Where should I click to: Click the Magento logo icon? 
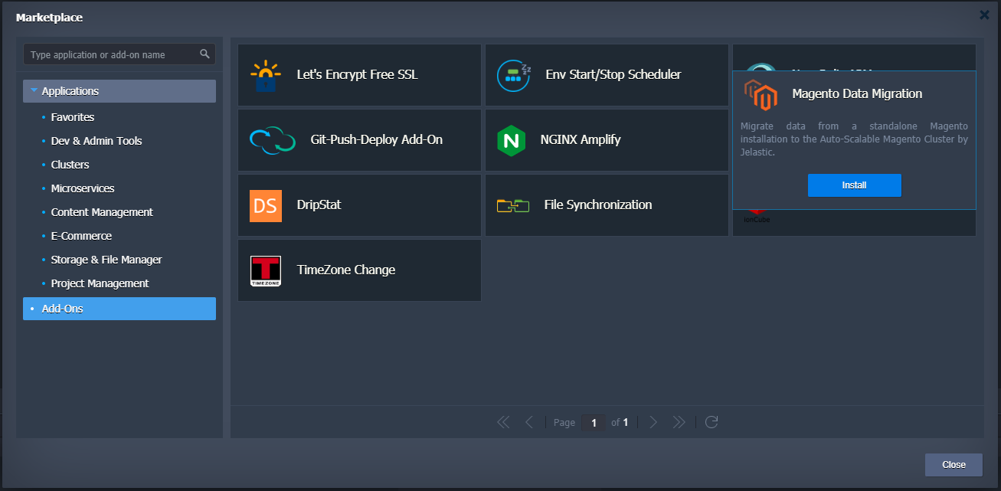(x=761, y=94)
